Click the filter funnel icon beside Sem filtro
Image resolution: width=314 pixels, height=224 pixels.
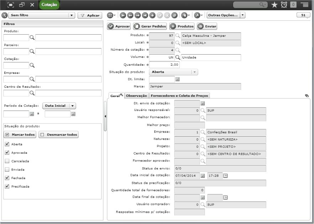tap(4, 15)
